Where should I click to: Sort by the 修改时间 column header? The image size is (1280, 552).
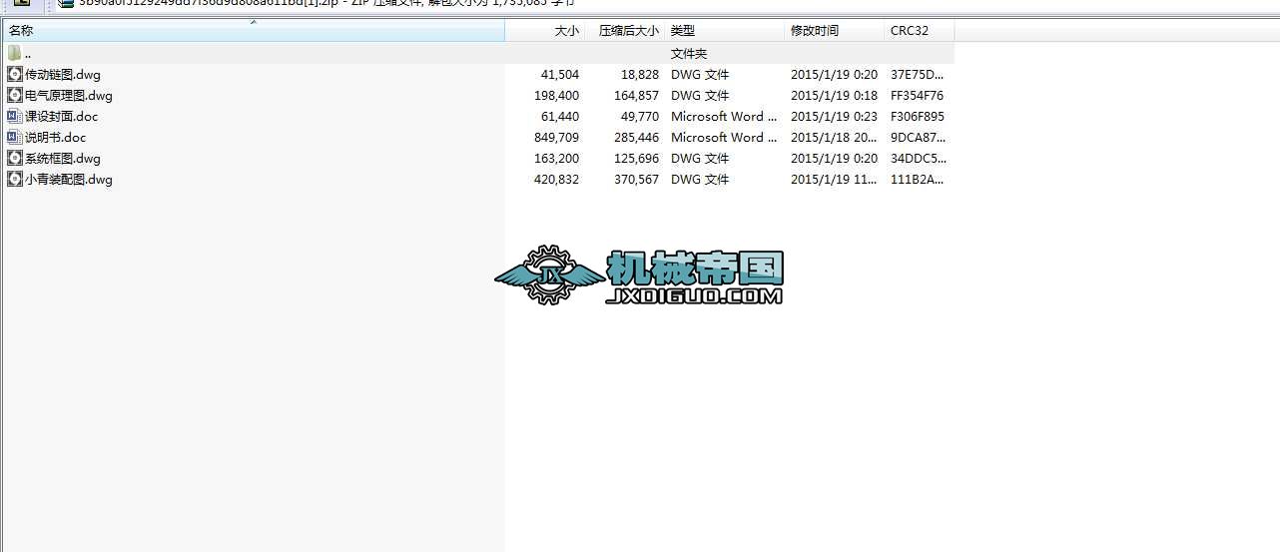(835, 31)
